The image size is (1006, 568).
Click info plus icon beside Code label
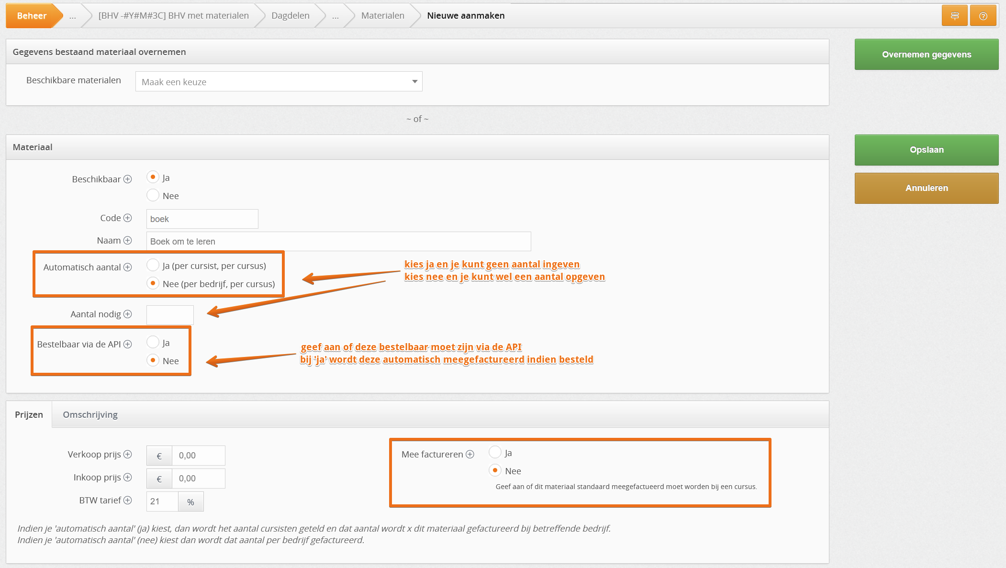point(127,218)
